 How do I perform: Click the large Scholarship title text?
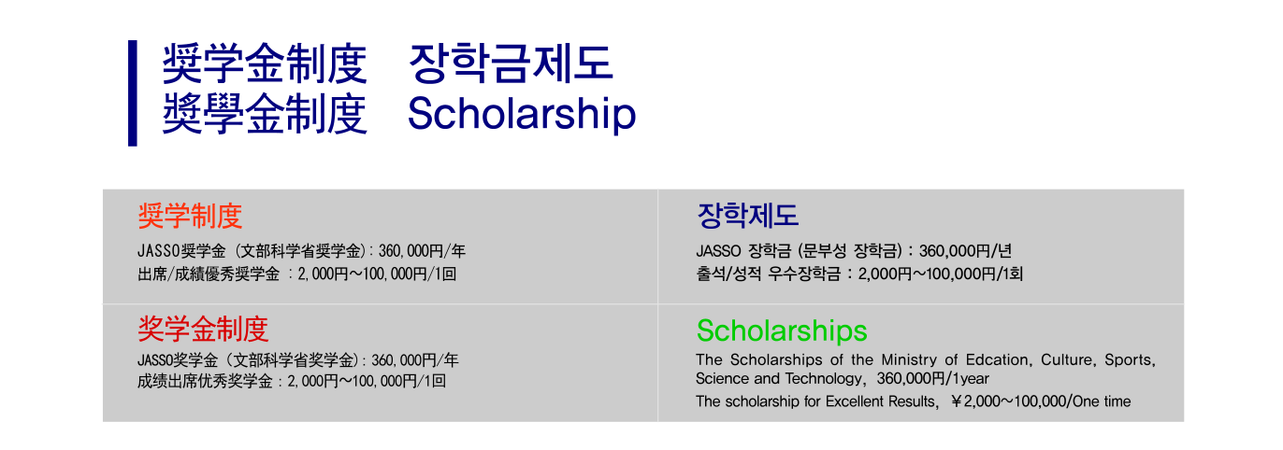(x=523, y=115)
